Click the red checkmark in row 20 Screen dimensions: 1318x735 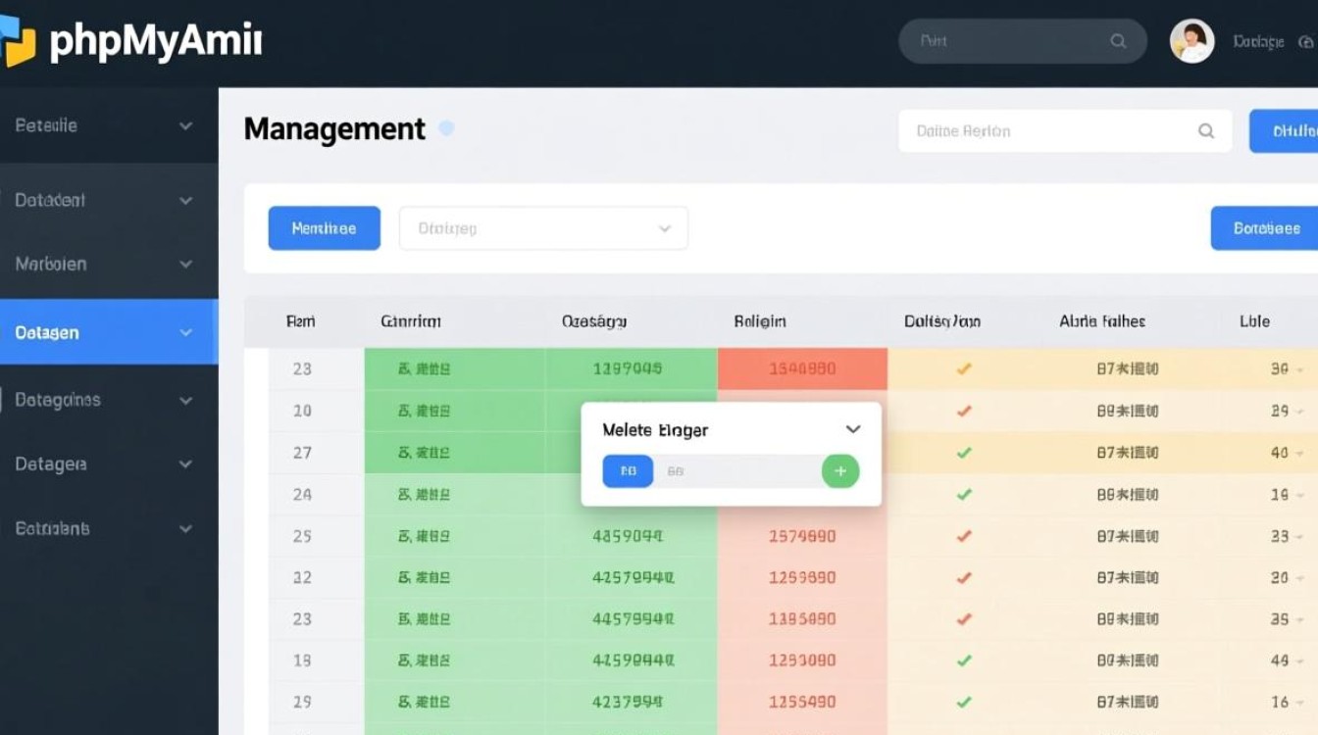click(964, 412)
